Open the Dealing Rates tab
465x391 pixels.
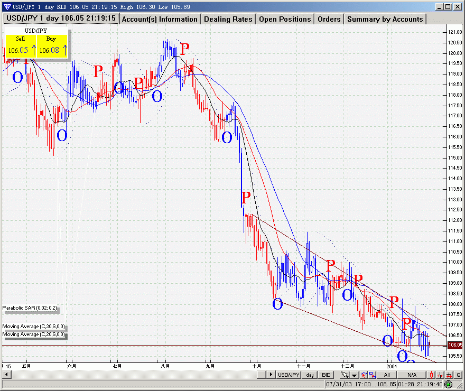[x=228, y=19]
